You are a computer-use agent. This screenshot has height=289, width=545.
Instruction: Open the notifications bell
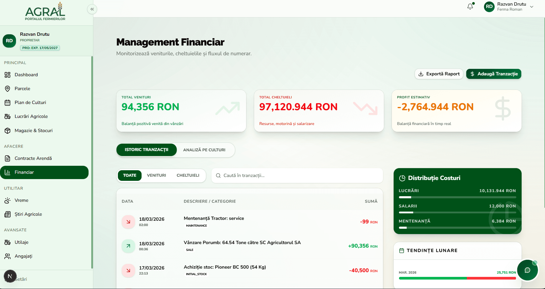coord(470,7)
